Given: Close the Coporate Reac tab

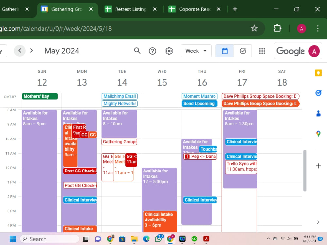Looking at the screenshot, I should (x=218, y=9).
